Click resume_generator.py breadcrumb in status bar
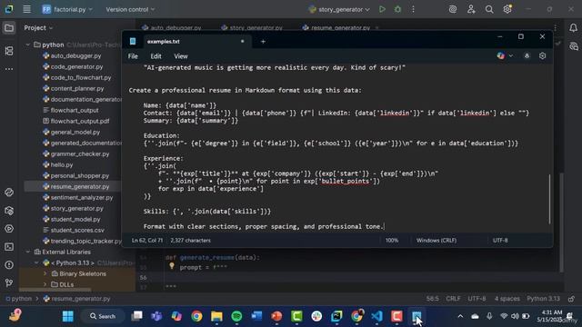Screen dimensions: 582x327 (x=76, y=299)
